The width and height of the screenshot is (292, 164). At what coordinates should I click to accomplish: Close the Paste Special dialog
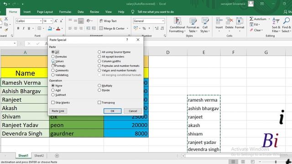[138, 40]
